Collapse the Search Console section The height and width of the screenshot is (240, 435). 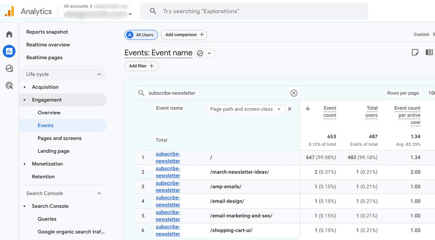pyautogui.click(x=99, y=193)
